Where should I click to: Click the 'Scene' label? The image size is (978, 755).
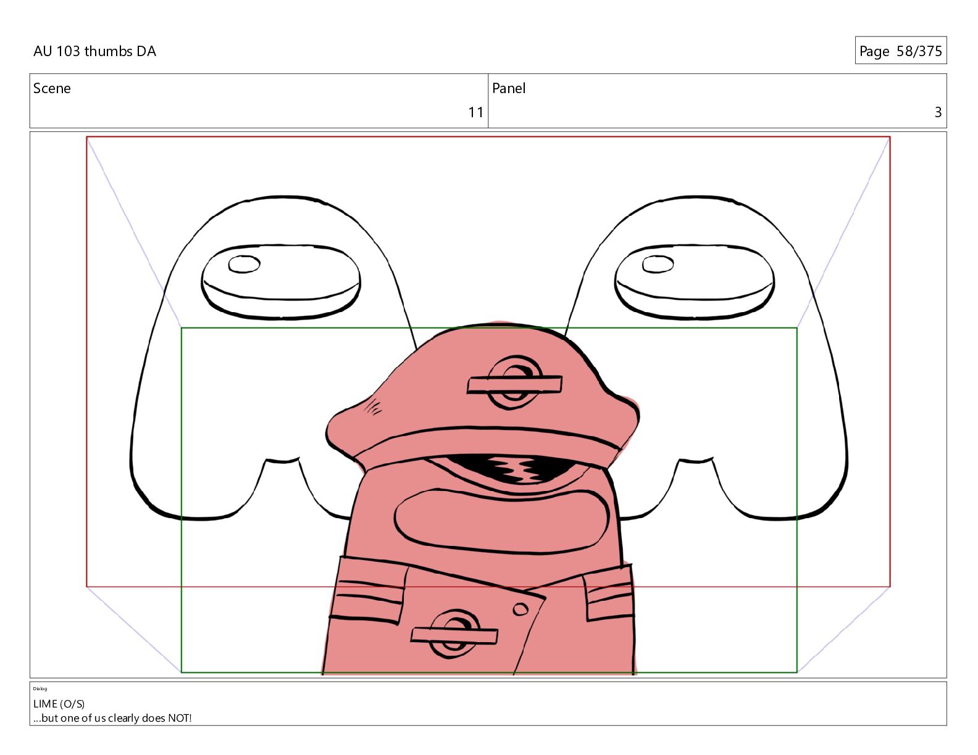click(52, 88)
